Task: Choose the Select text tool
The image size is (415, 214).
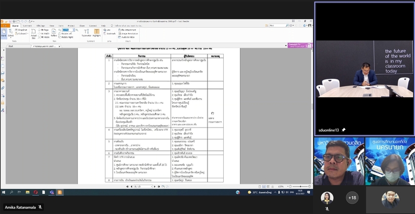Action: pos(11,33)
